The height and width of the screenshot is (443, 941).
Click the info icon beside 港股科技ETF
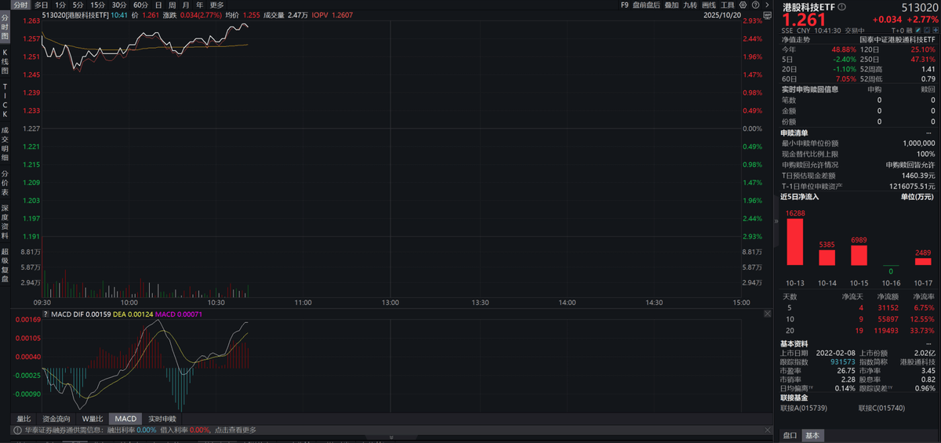[841, 6]
